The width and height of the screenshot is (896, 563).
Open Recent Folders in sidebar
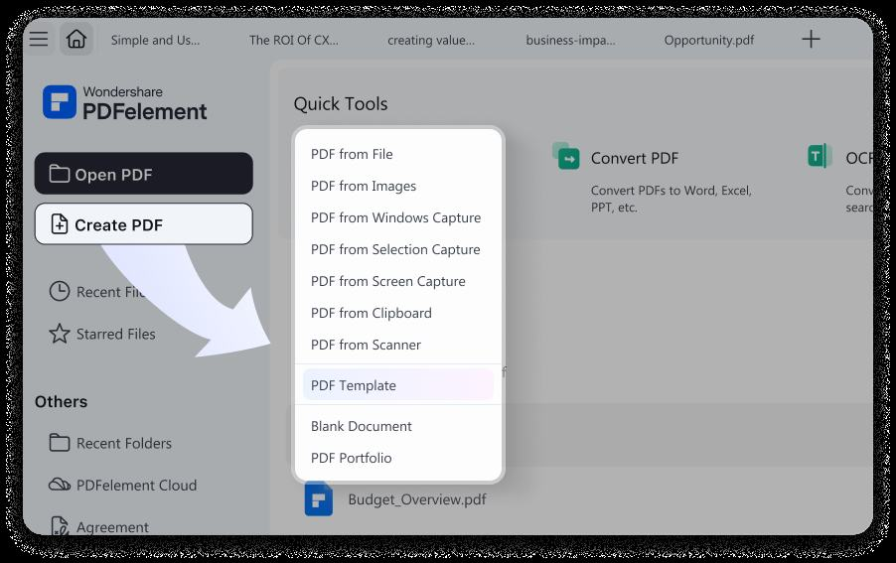[x=110, y=443]
